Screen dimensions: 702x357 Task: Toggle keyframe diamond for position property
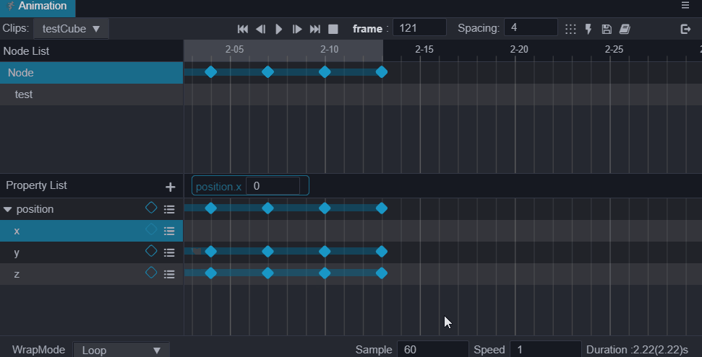[151, 208]
